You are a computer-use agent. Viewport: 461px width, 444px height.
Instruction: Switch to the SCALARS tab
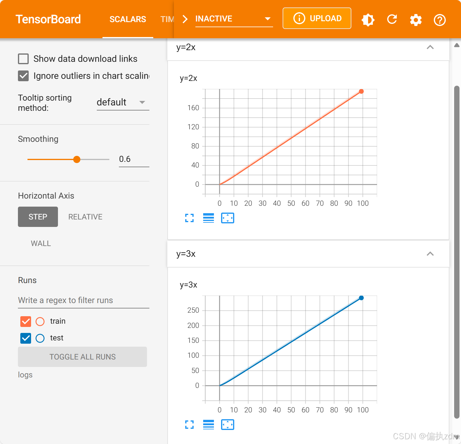(x=128, y=19)
